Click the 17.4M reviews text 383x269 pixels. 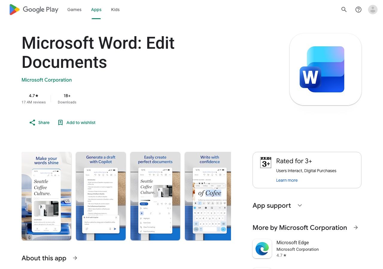click(34, 102)
